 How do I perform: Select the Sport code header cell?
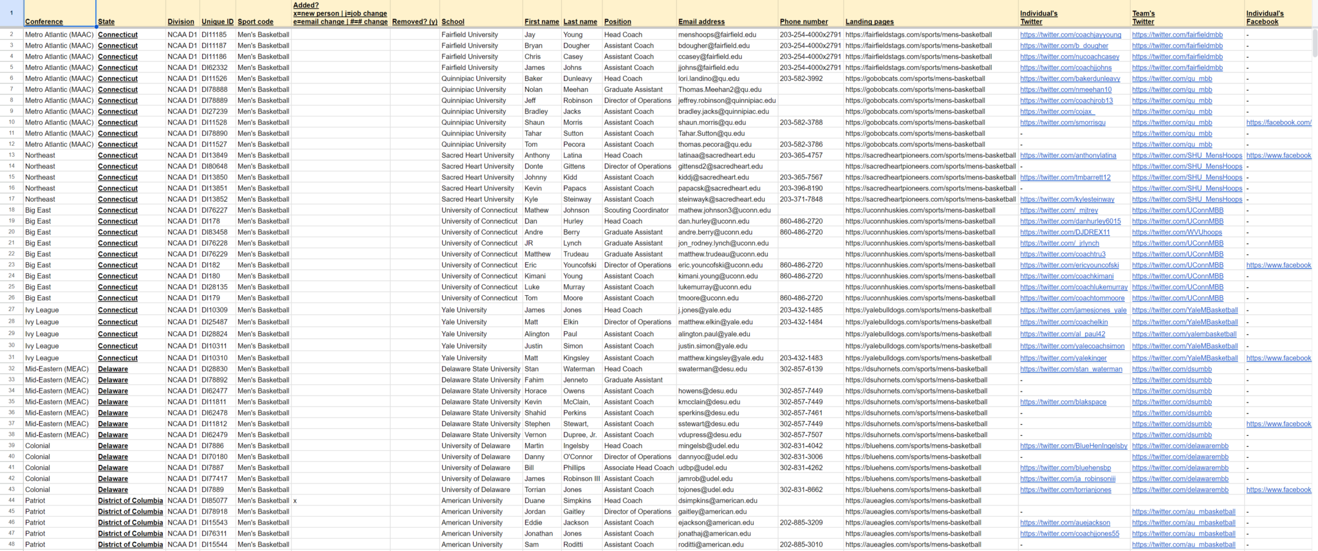[264, 14]
